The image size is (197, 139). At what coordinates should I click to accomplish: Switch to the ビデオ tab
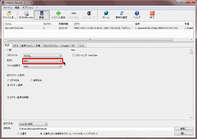click(x=16, y=46)
